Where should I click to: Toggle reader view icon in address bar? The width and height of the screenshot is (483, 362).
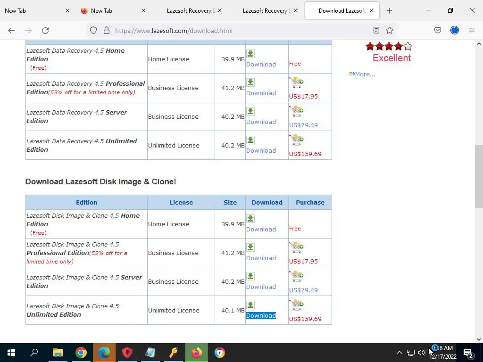[376, 30]
